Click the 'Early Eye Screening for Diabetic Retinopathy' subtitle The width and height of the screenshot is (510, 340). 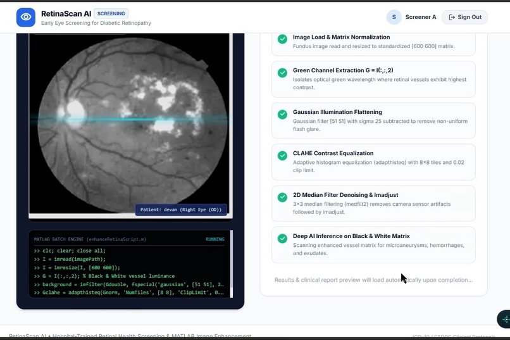coord(96,23)
